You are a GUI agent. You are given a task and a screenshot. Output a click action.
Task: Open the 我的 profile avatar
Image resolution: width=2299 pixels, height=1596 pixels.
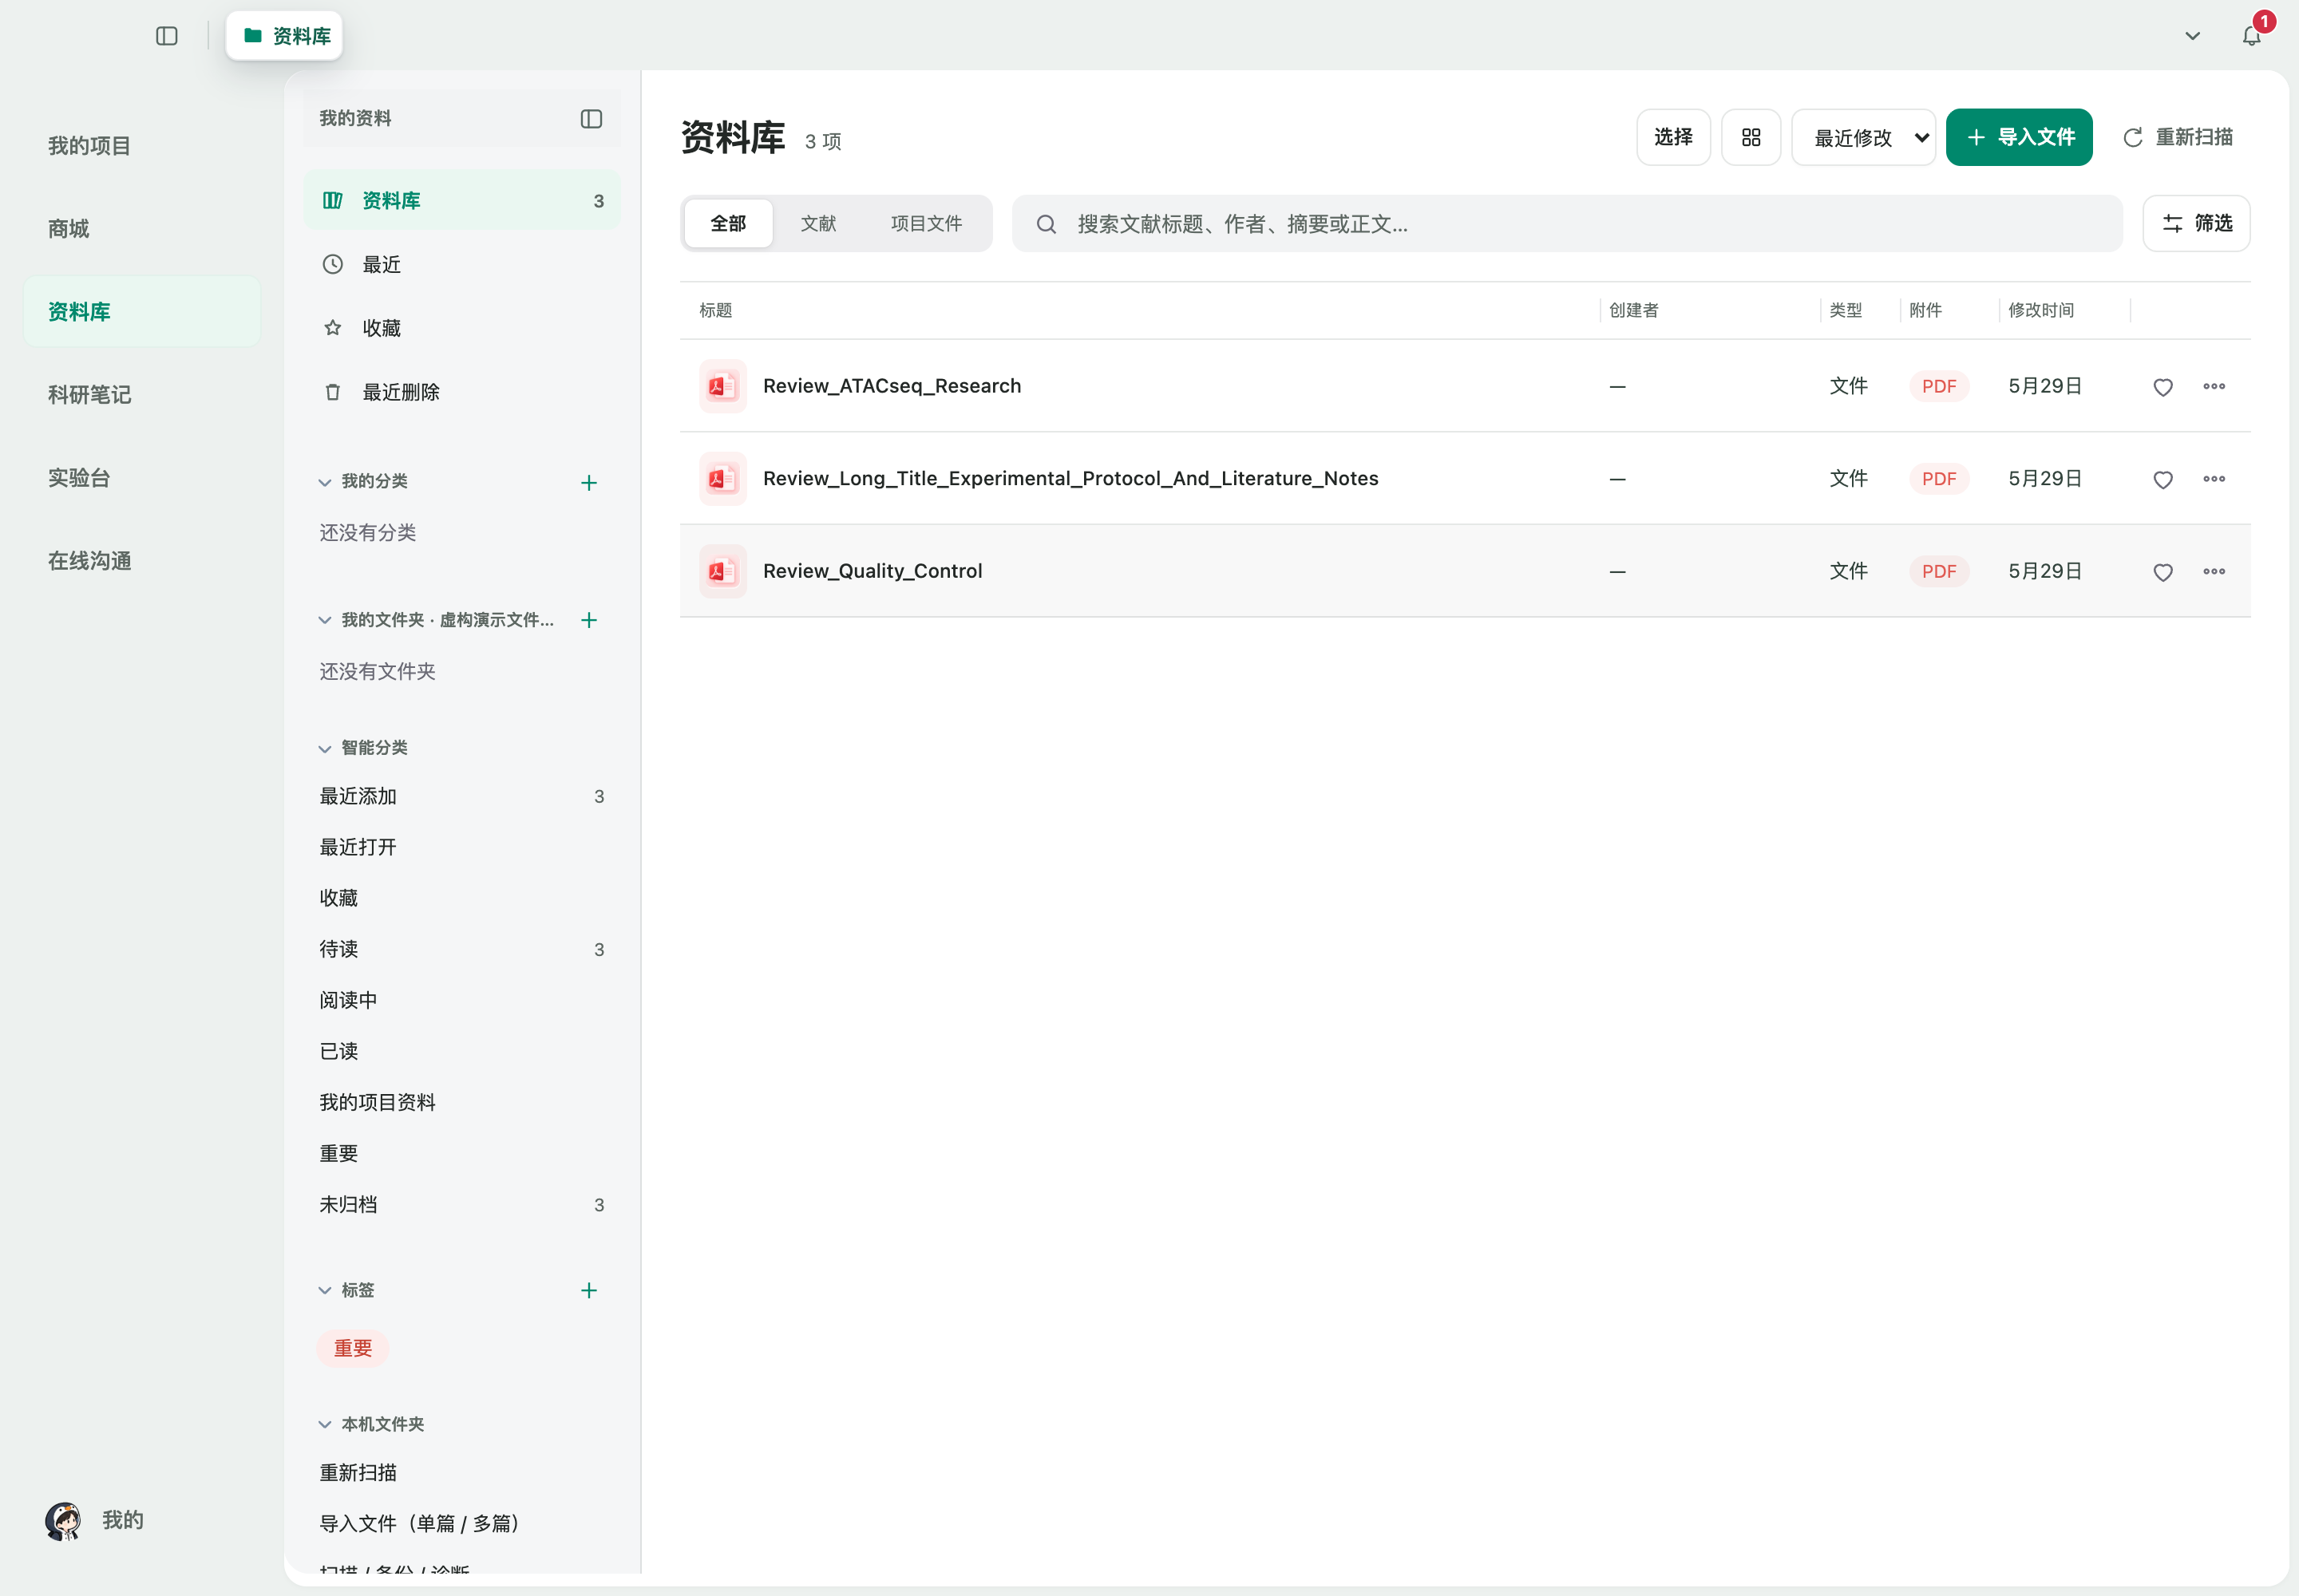tap(63, 1520)
